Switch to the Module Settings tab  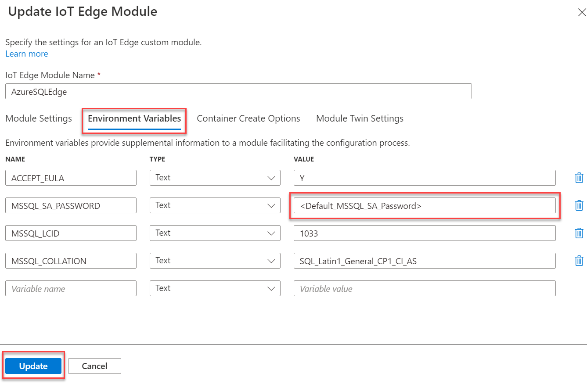point(39,118)
